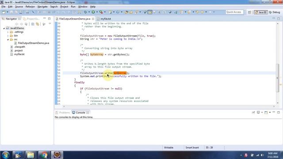Image resolution: width=283 pixels, height=159 pixels.
Task: Click Collapse All icon in Navigator
Action: tap(33, 24)
